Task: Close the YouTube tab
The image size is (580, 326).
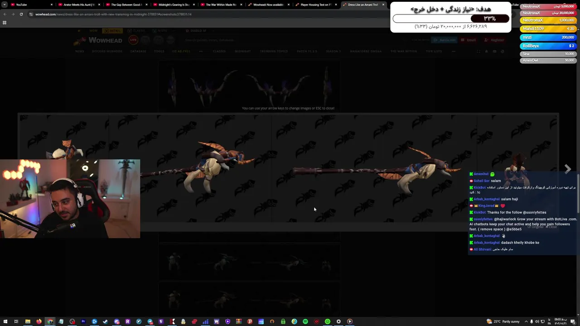Action: [x=52, y=5]
